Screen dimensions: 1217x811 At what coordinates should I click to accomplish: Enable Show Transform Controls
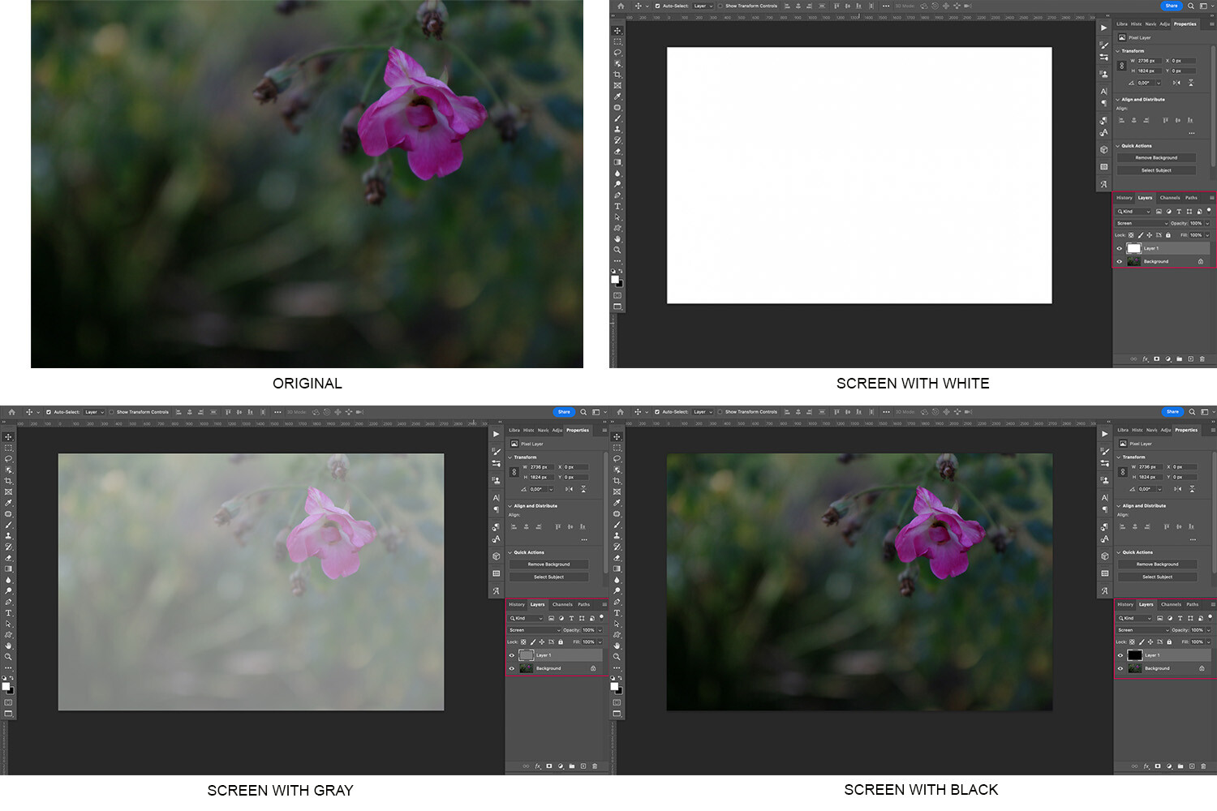coord(722,6)
